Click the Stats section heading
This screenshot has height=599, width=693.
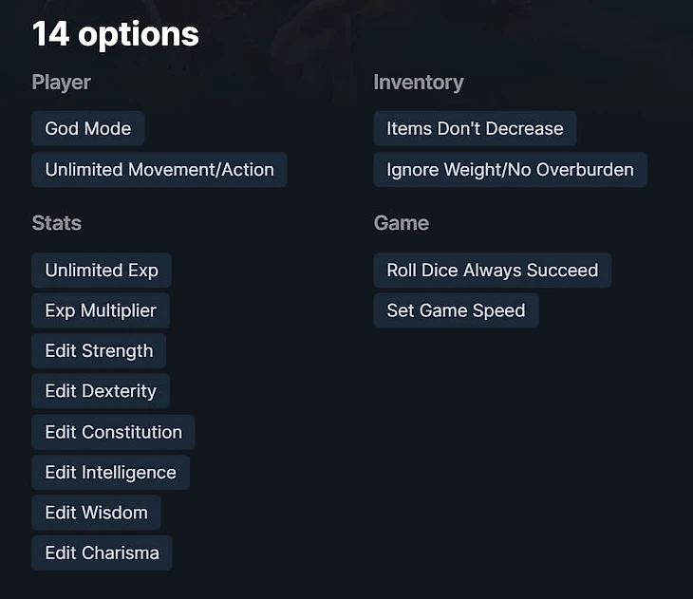tap(56, 223)
